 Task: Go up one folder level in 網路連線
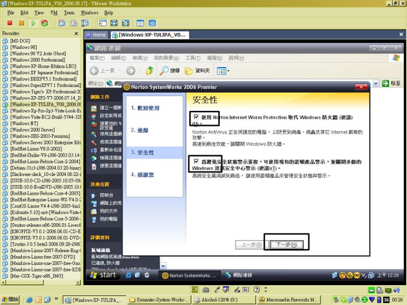(150, 71)
